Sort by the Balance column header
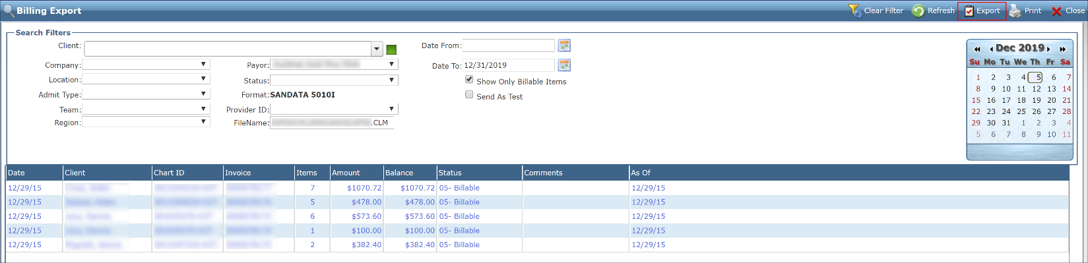Viewport: 1088px width, 263px height. (410, 173)
